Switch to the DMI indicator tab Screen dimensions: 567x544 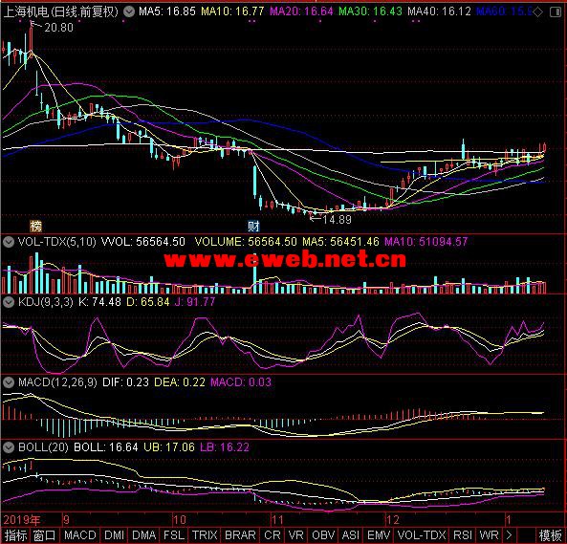coord(115,535)
